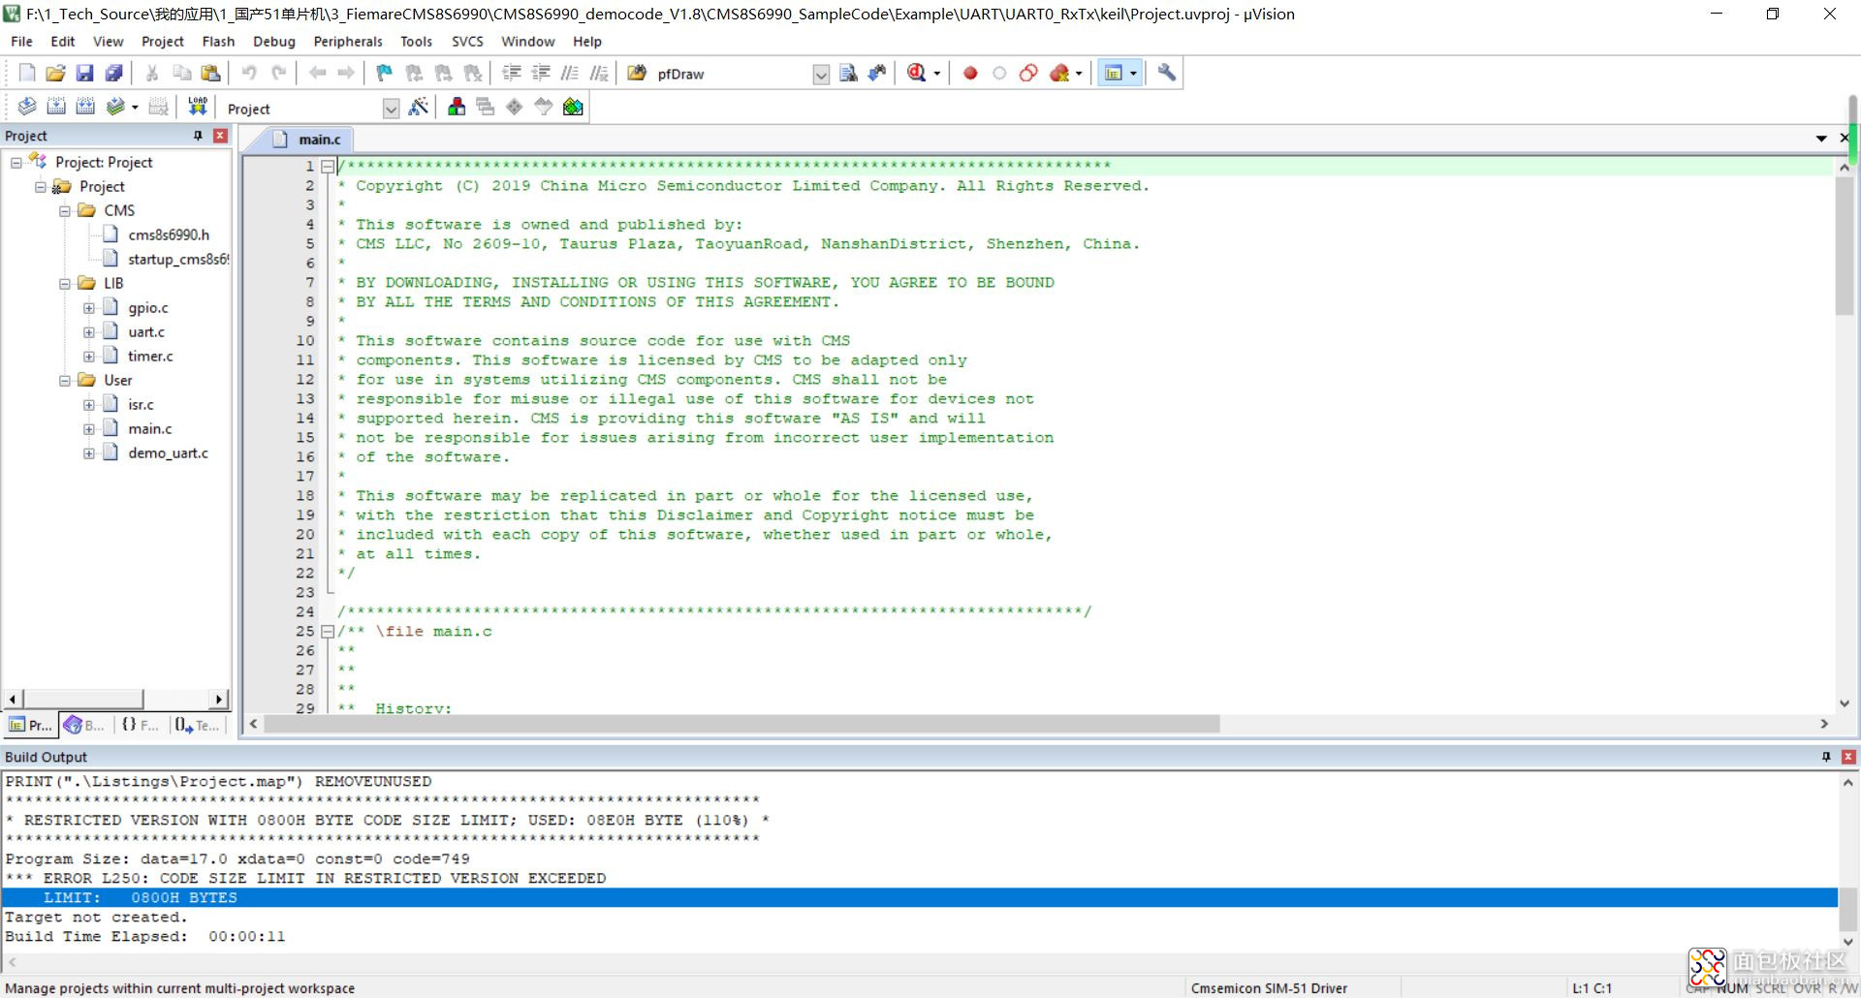Open Pack Installer icon
The image size is (1861, 998).
click(573, 107)
